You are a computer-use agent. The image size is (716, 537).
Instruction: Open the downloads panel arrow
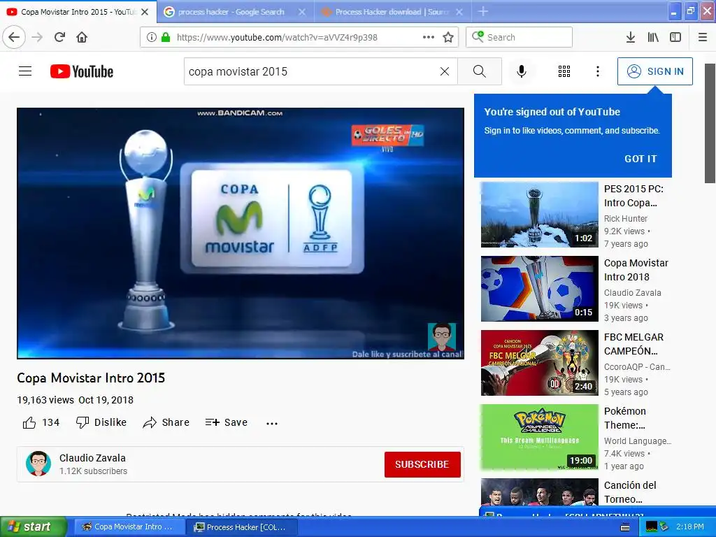click(x=630, y=38)
